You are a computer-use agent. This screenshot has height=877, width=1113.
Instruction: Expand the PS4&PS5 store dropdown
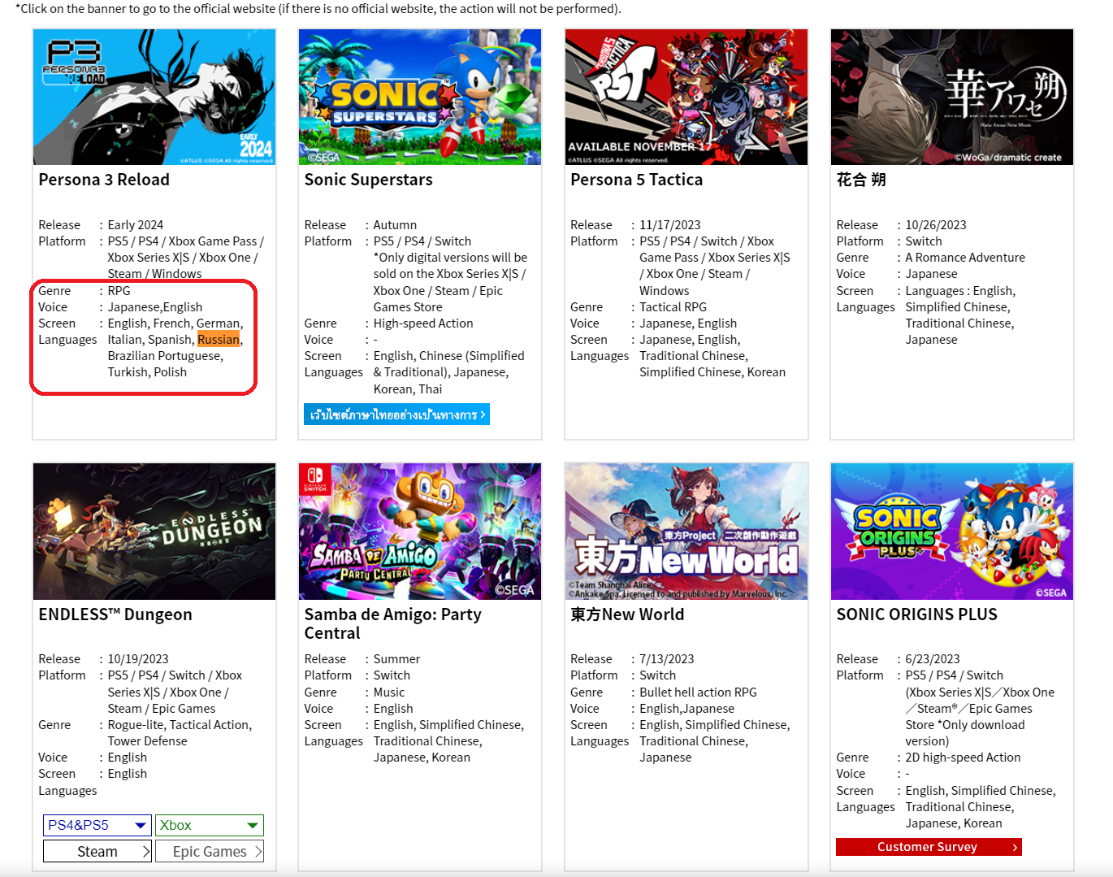pyautogui.click(x=97, y=825)
